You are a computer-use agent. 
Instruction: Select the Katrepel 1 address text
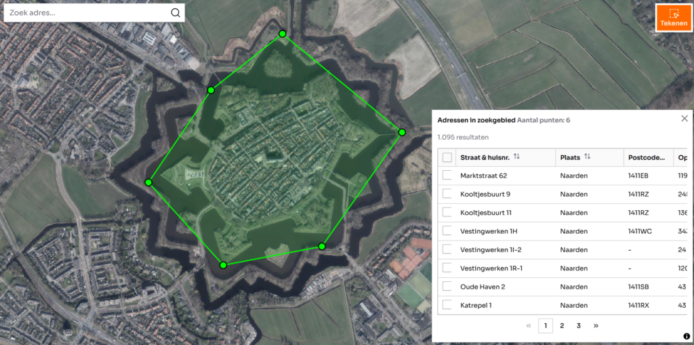tap(476, 305)
